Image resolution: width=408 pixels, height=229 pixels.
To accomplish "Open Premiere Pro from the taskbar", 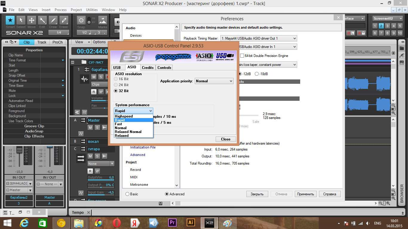I will pyautogui.click(x=172, y=223).
